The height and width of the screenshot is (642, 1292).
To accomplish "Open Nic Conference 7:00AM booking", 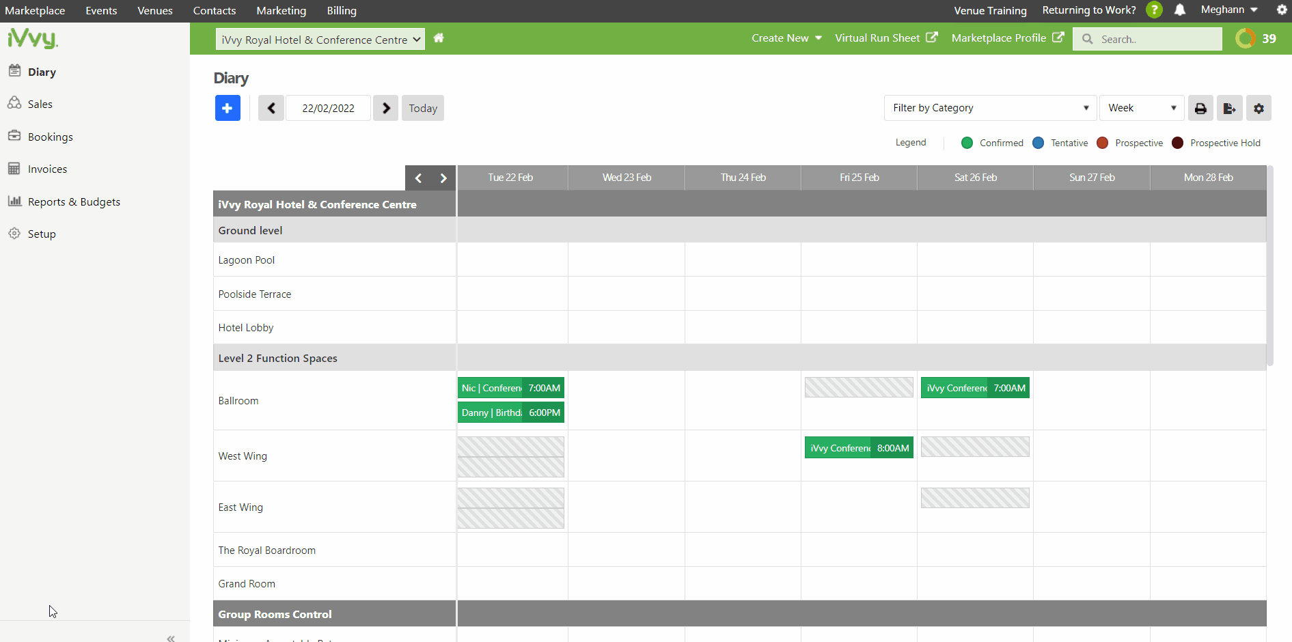I will tap(511, 388).
